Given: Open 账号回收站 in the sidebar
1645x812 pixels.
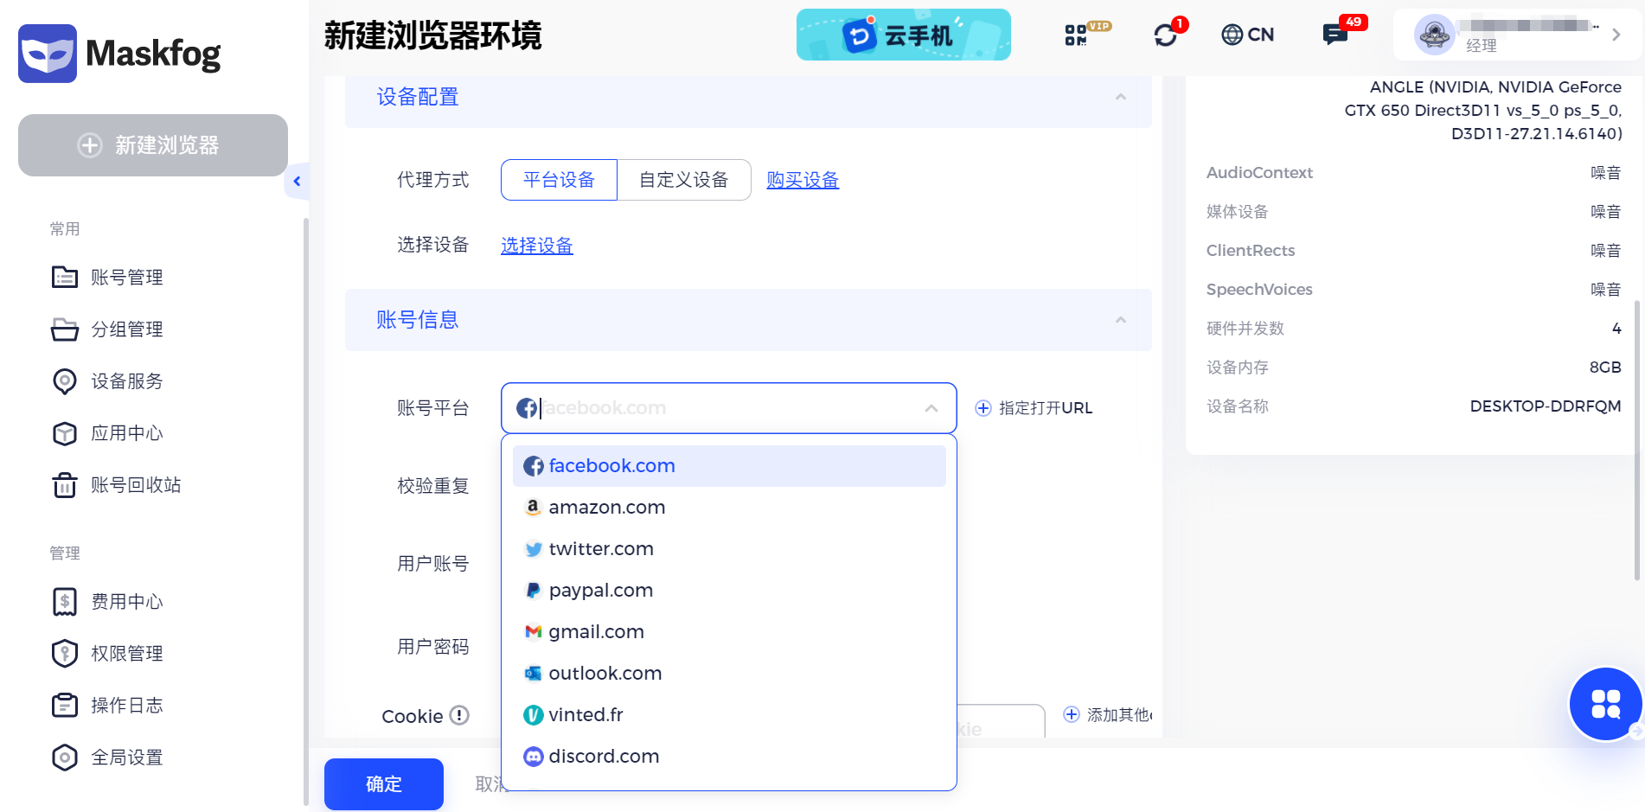Looking at the screenshot, I should coord(136,485).
